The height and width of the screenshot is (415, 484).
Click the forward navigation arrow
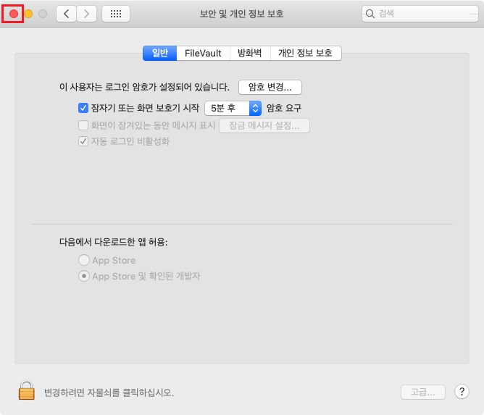coord(87,14)
